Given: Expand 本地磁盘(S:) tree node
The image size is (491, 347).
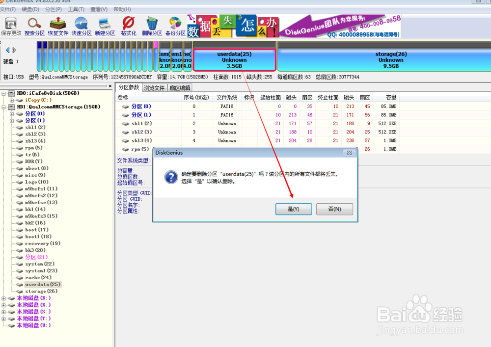Looking at the screenshot, I should point(4,312).
